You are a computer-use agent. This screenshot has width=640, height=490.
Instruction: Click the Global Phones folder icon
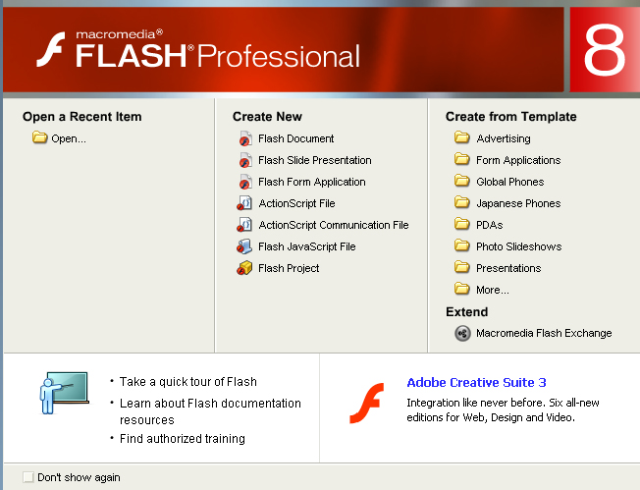tap(461, 181)
